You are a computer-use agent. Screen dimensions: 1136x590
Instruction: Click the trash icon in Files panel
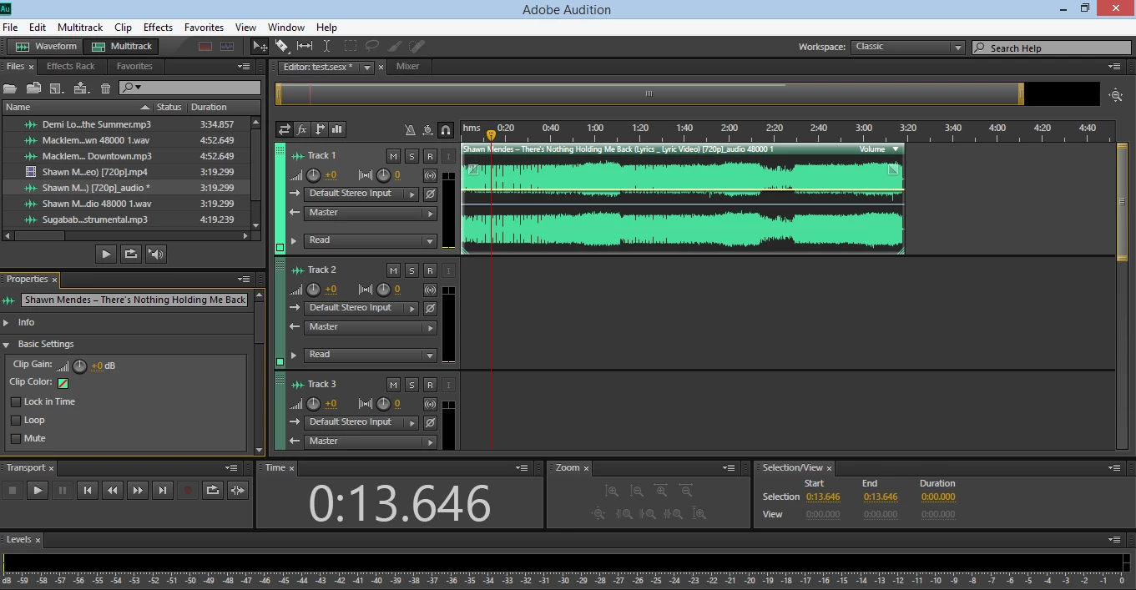[105, 88]
